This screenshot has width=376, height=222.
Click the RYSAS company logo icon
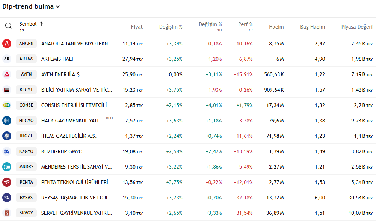click(x=7, y=198)
